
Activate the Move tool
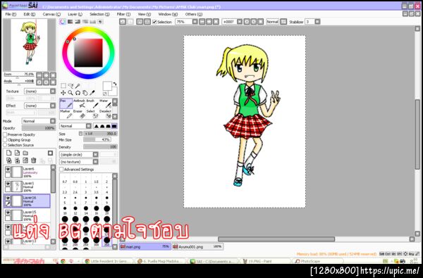pyautogui.click(x=63, y=93)
